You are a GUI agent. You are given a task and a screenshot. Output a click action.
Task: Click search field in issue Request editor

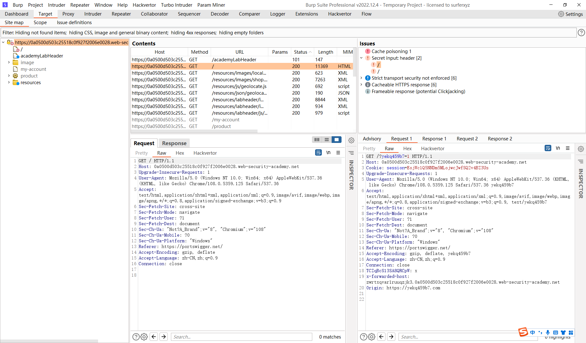tap(468, 337)
